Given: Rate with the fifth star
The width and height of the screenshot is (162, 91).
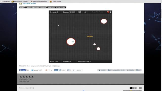Looking at the screenshot, I should tap(32, 77).
